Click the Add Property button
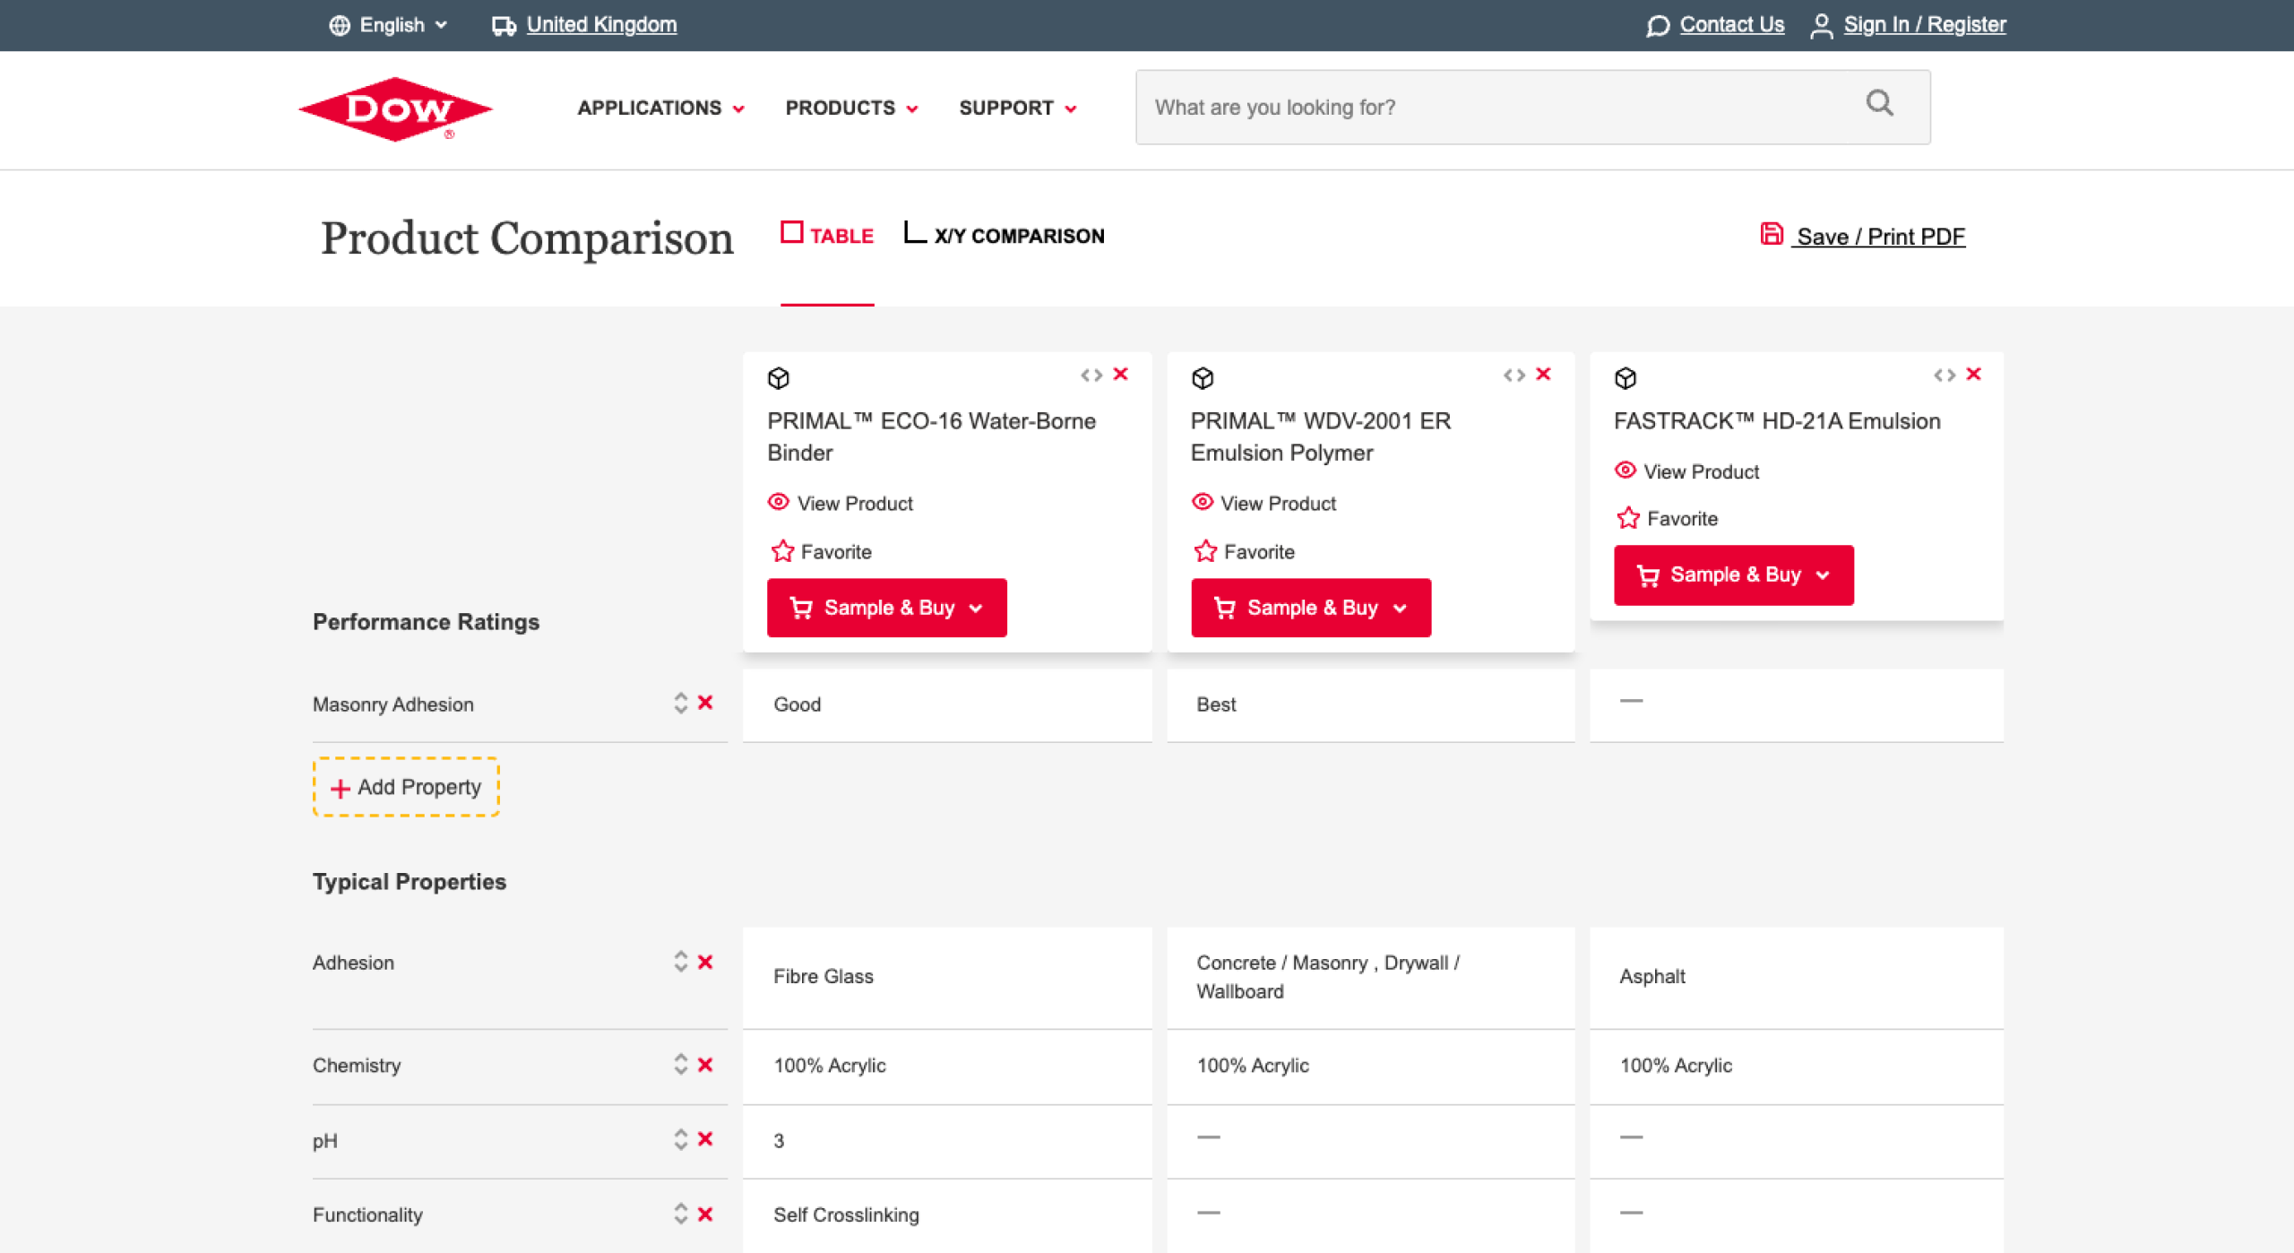 (x=406, y=787)
